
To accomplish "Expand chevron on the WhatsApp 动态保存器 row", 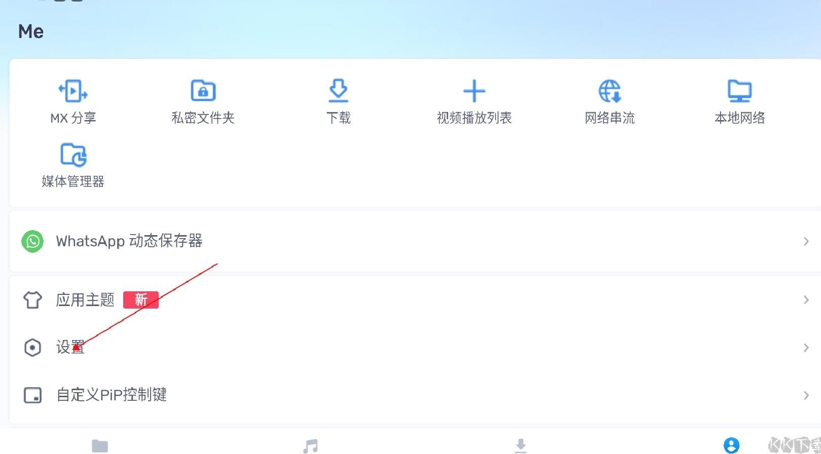I will 806,241.
